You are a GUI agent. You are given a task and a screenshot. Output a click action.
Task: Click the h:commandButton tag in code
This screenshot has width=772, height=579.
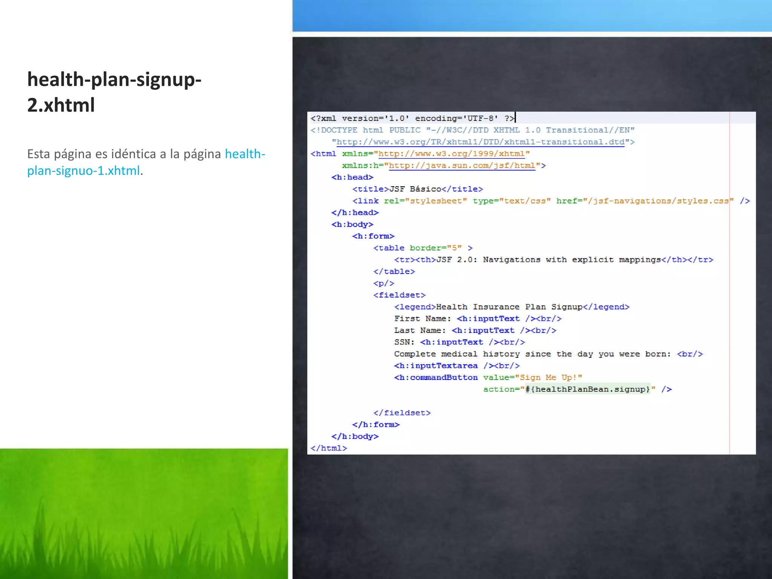click(436, 378)
